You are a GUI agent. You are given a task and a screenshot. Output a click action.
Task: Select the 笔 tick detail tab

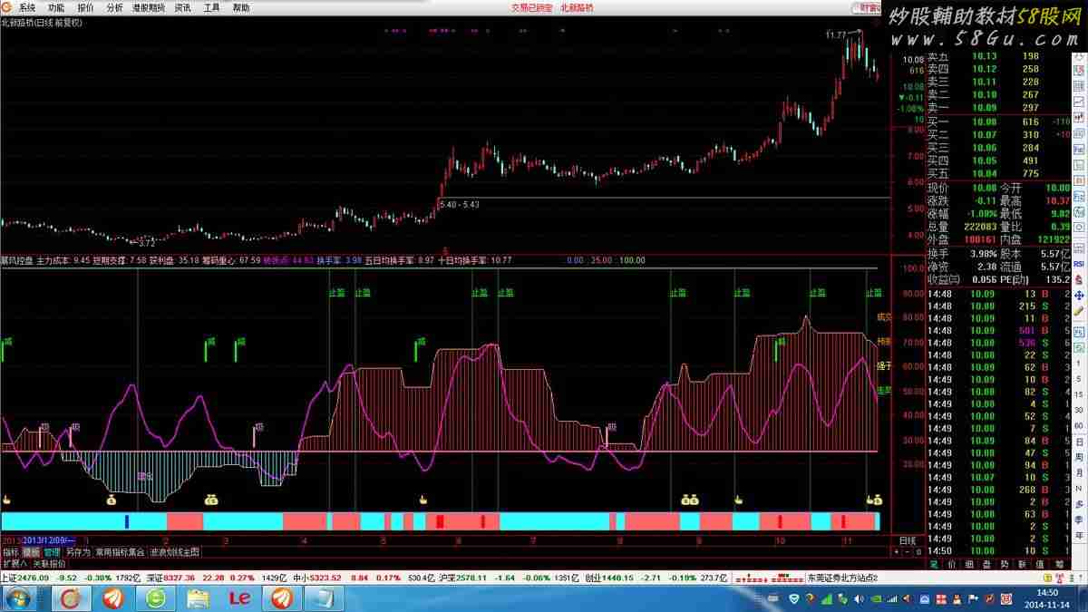coord(933,563)
